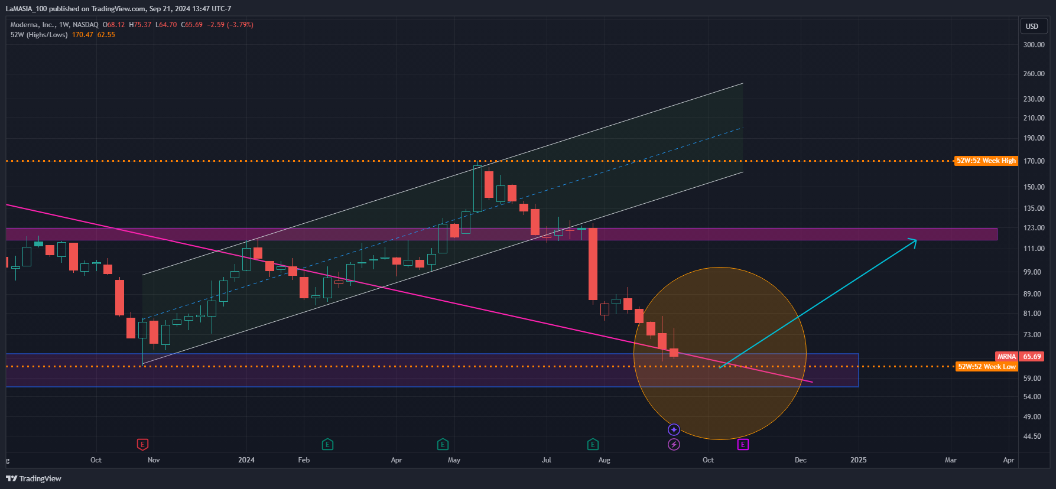This screenshot has width=1056, height=489.
Task: Click the green earnings E marker near May
Action: tap(443, 444)
